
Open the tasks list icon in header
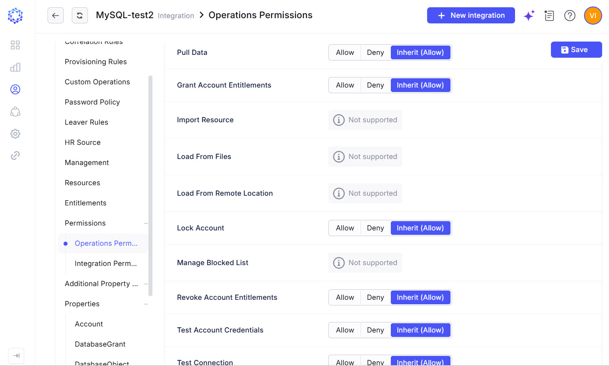549,15
